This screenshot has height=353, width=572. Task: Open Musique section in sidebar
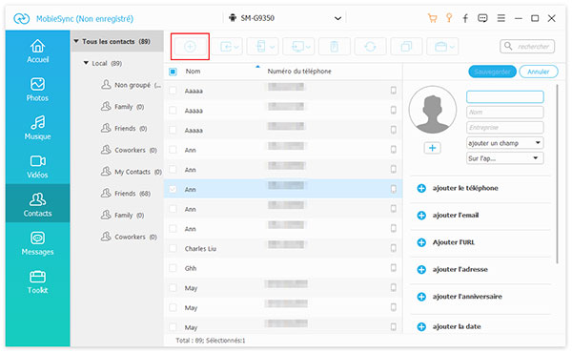37,128
